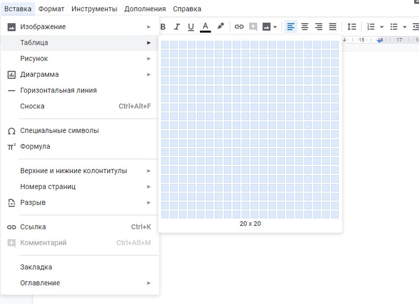Toggle italic text formatting
This screenshot has height=304, width=419.
[177, 26]
